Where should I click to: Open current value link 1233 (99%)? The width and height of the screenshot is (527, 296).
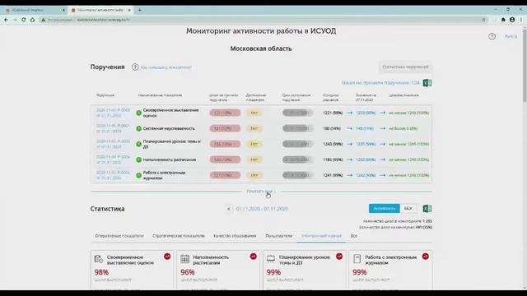coord(366,113)
